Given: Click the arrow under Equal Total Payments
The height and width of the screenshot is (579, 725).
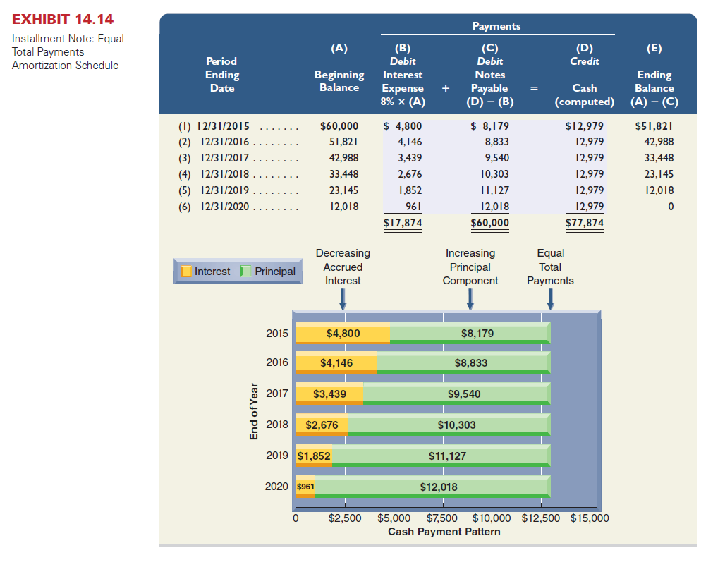Looking at the screenshot, I should [550, 300].
